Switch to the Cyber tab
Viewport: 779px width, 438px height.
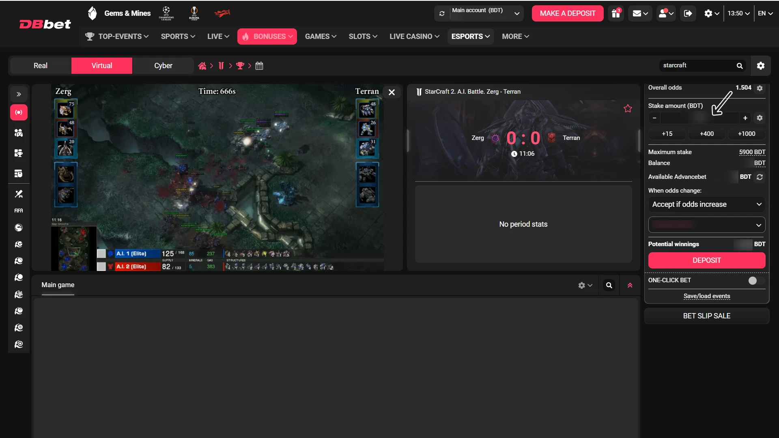pyautogui.click(x=163, y=66)
